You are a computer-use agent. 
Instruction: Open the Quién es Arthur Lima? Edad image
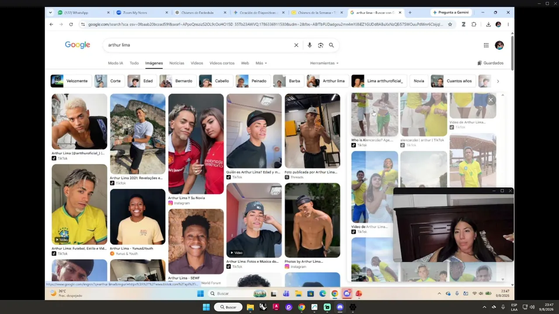254,131
